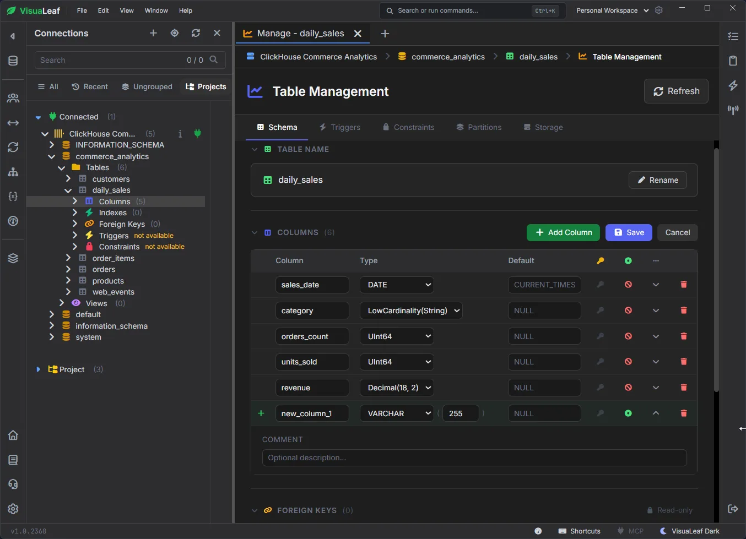The width and height of the screenshot is (746, 539).
Task: Click the broadcast antenna icon in right sidebar
Action: (x=733, y=110)
